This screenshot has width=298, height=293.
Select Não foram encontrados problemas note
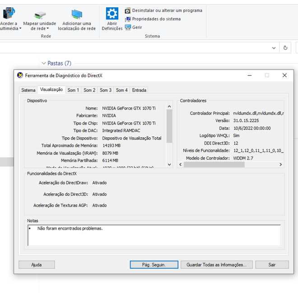coord(70,229)
